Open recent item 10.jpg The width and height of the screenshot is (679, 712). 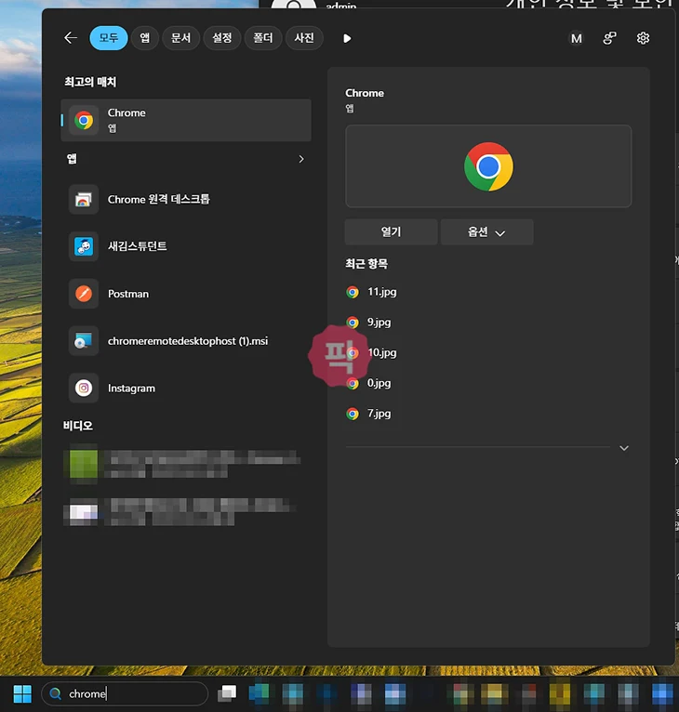(x=371, y=353)
